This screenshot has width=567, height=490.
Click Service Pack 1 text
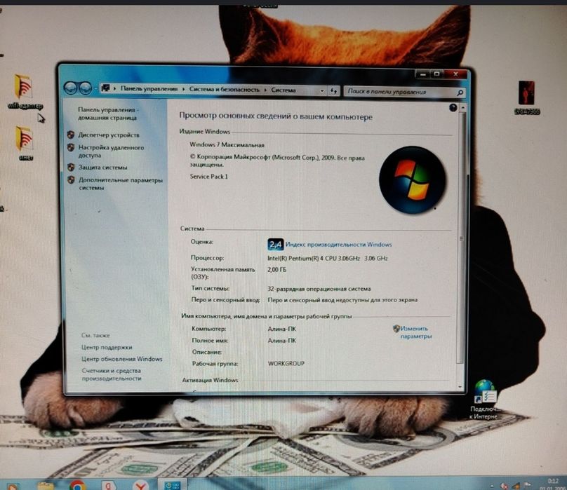click(208, 177)
